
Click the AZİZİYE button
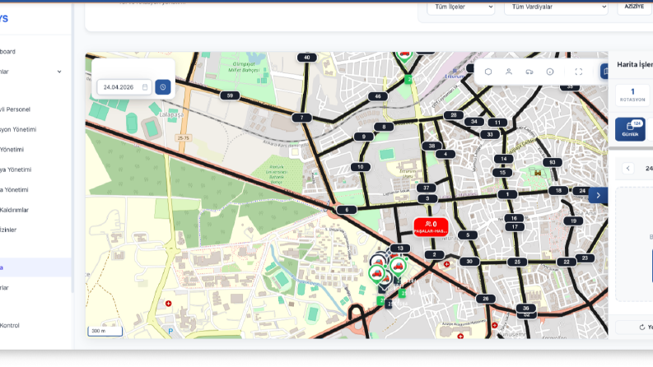point(635,7)
